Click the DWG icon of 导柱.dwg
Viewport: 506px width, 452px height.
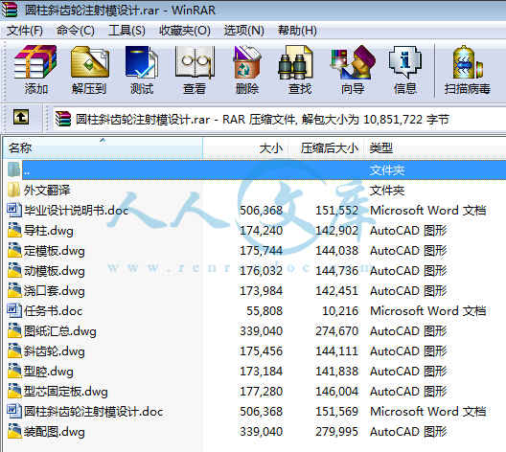13,230
